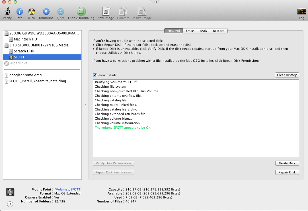The height and width of the screenshot is (211, 308).
Task: Click the 'Checking extents overflow file.' log line
Action: [118, 96]
